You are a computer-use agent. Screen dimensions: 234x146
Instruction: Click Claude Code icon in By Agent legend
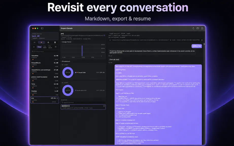point(77,72)
